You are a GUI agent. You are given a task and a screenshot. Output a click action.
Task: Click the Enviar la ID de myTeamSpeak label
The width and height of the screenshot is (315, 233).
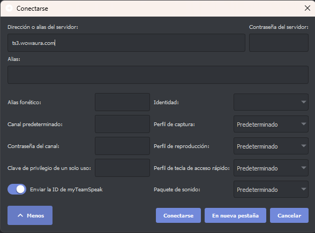(66, 190)
